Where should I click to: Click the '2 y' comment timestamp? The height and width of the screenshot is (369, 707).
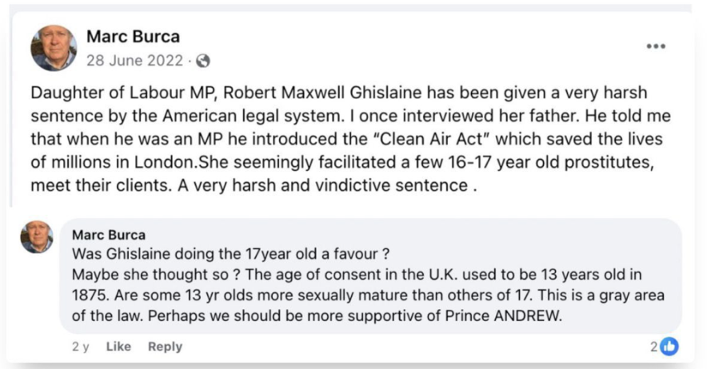coord(80,347)
